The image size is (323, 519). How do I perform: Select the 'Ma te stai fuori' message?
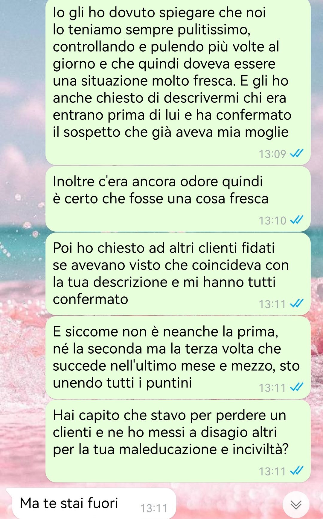point(91,503)
